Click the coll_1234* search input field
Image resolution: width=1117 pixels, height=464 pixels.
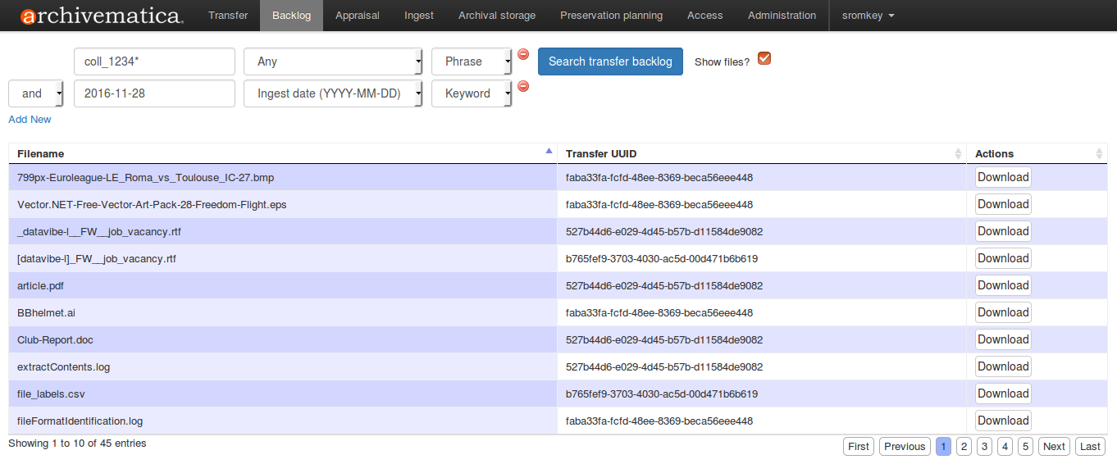[x=154, y=61]
